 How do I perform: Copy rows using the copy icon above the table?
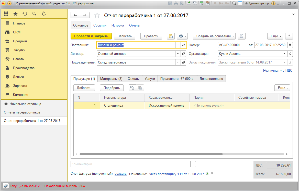(x=132, y=88)
